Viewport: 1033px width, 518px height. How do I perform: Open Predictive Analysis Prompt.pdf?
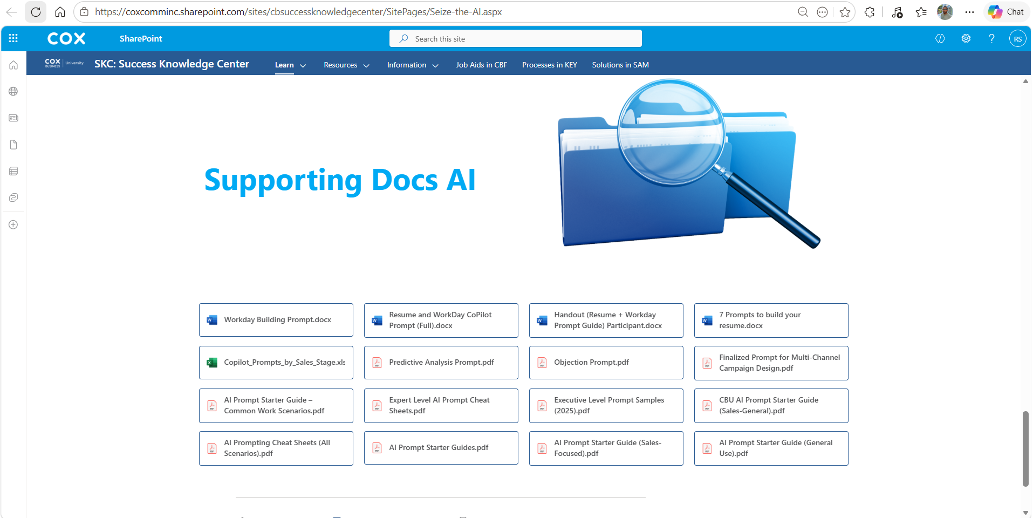(441, 363)
